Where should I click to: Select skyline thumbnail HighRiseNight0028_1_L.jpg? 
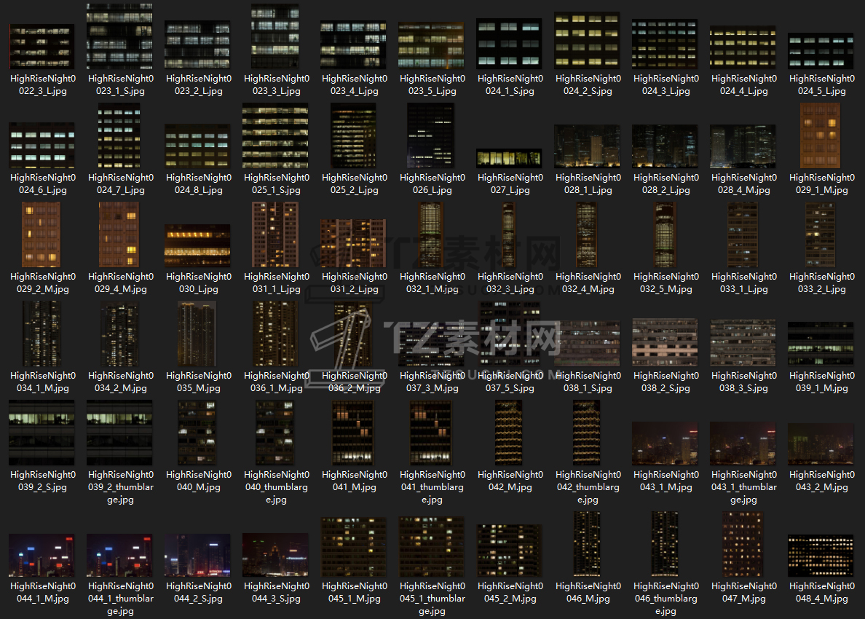pyautogui.click(x=587, y=146)
